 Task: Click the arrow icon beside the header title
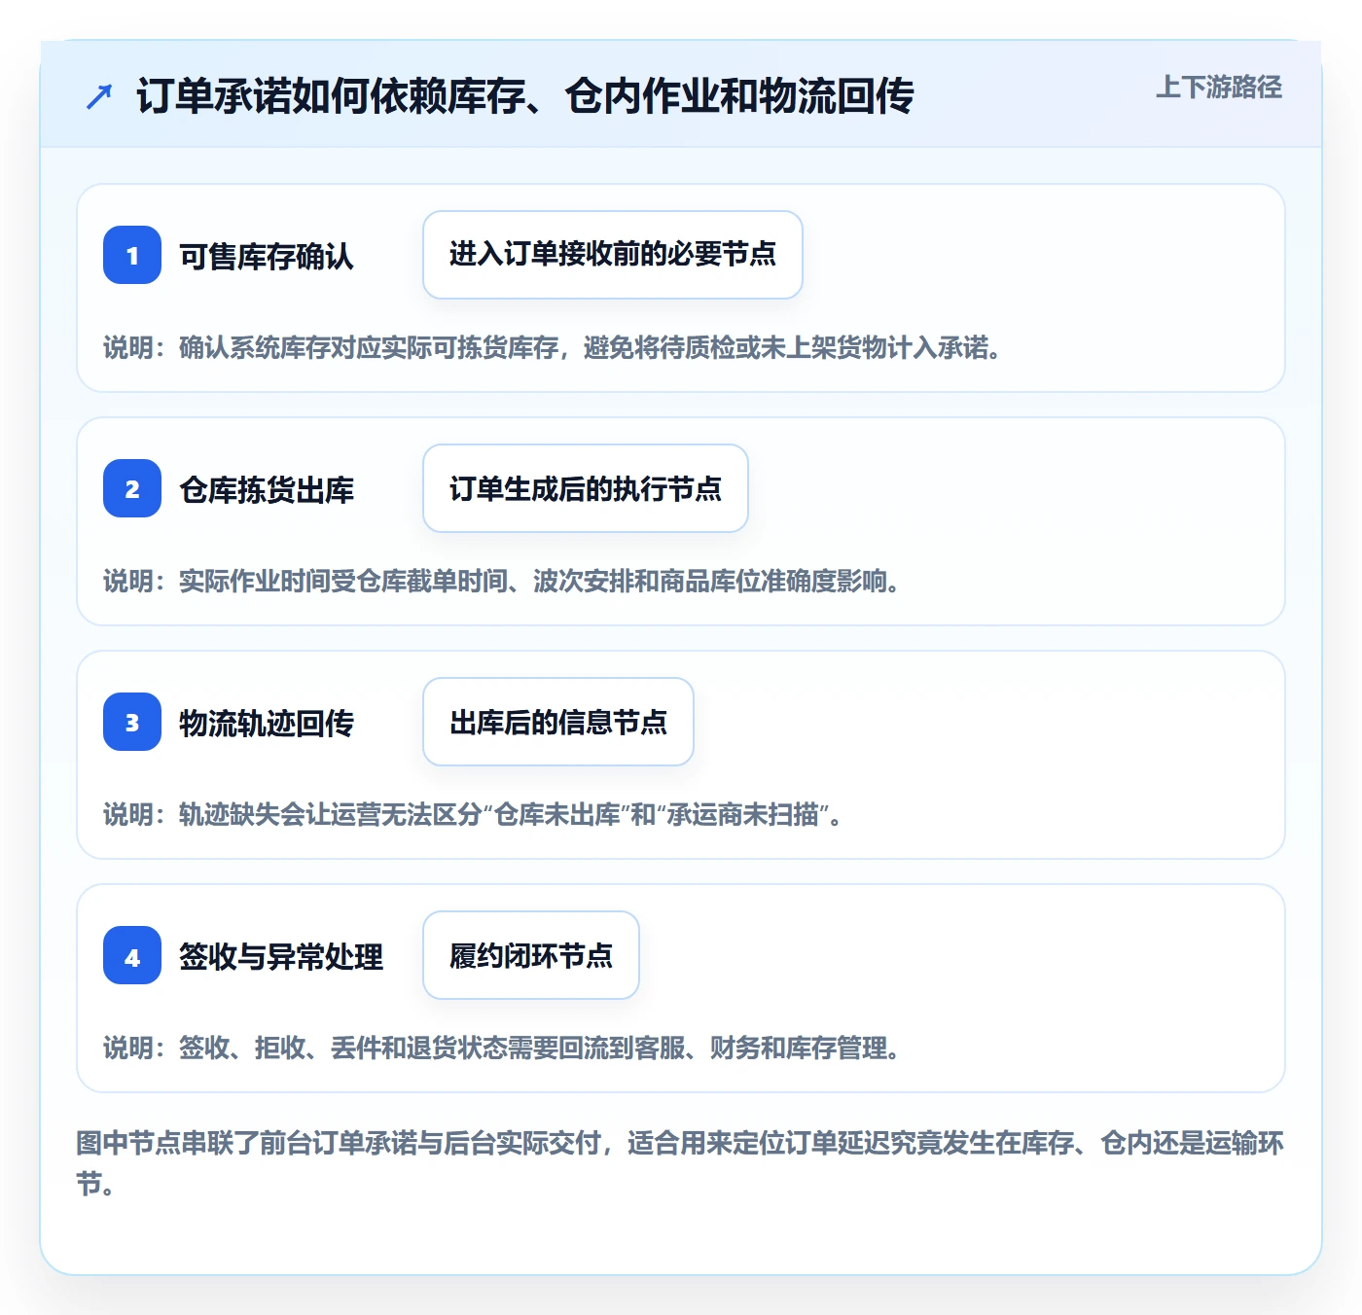click(x=99, y=96)
